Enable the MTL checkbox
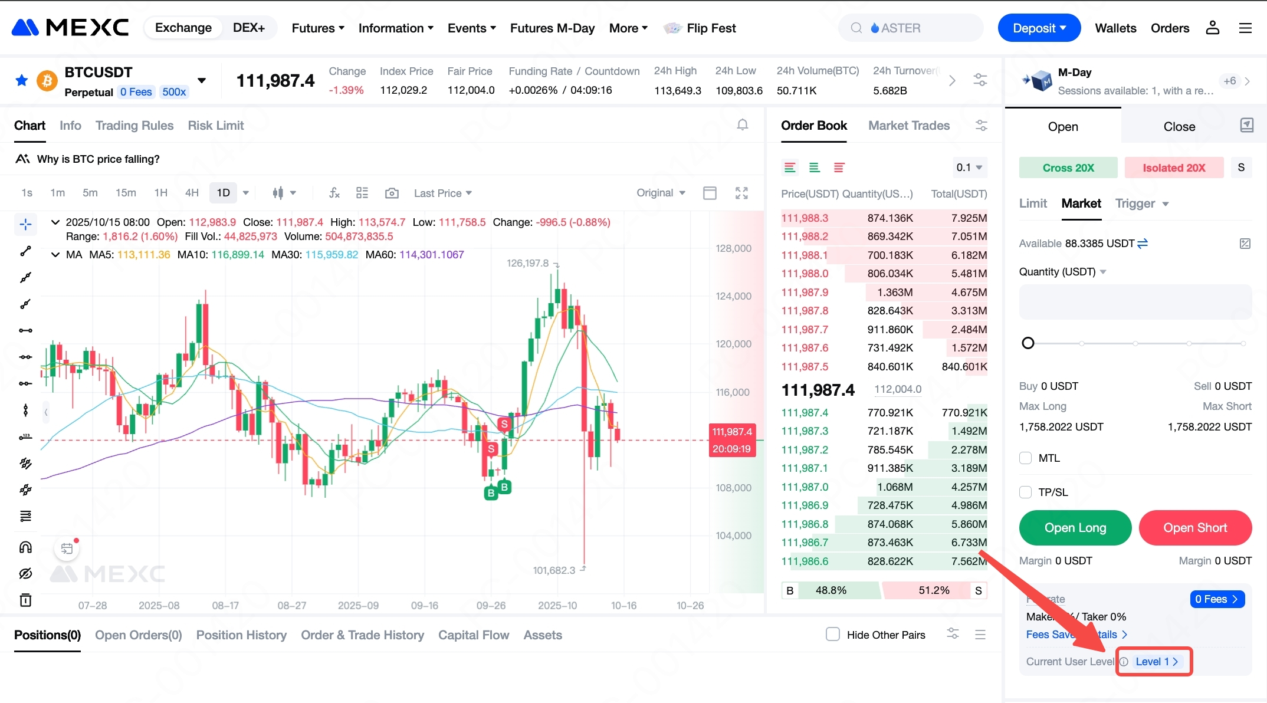Screen dimensions: 1267x703 click(x=1025, y=458)
